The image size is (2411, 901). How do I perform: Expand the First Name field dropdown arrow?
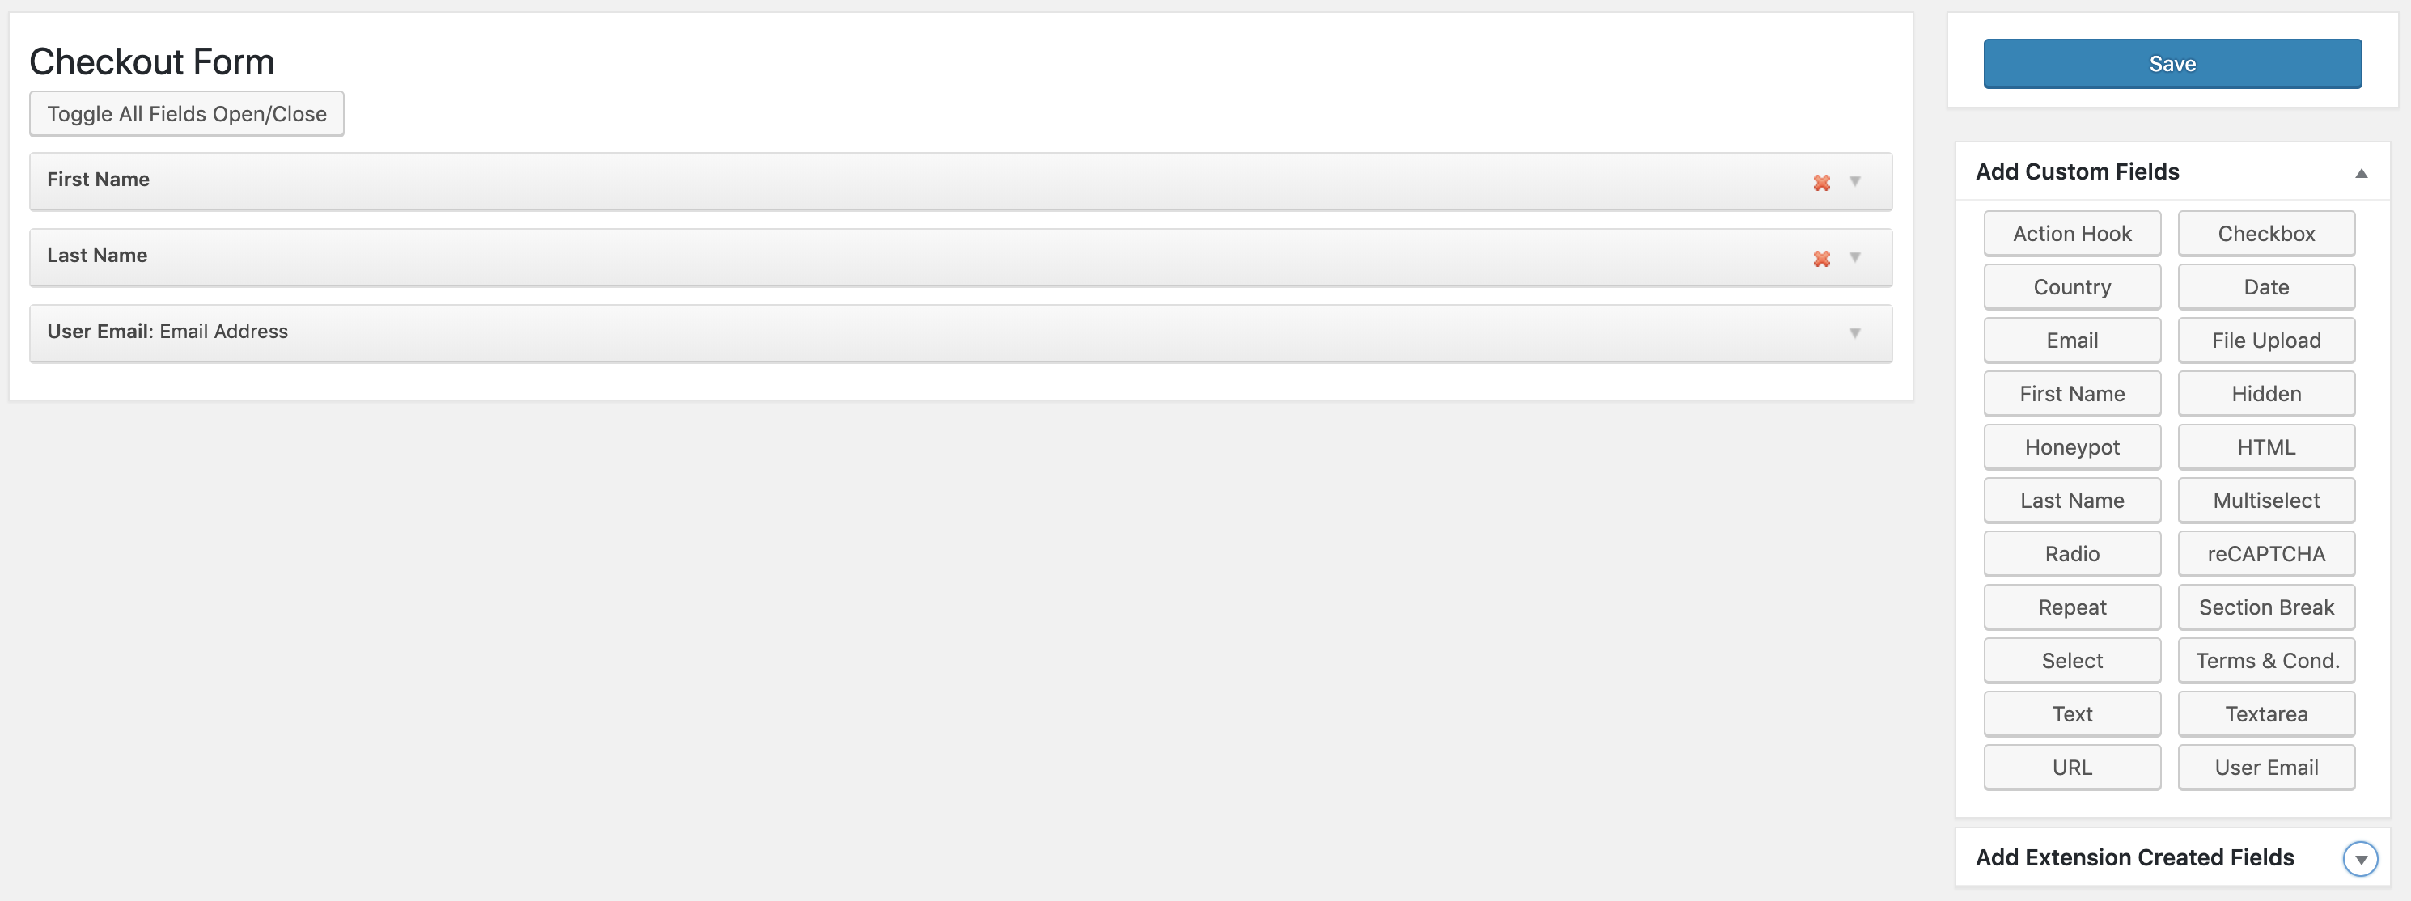pos(1856,180)
